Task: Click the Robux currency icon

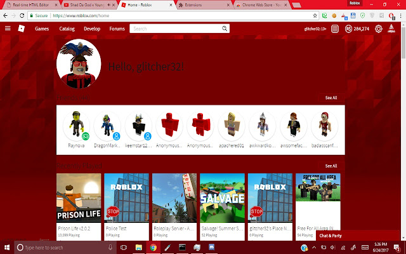Action: [348, 29]
